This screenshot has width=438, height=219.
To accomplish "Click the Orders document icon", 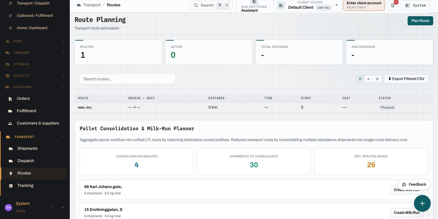I will pyautogui.click(x=10, y=99).
